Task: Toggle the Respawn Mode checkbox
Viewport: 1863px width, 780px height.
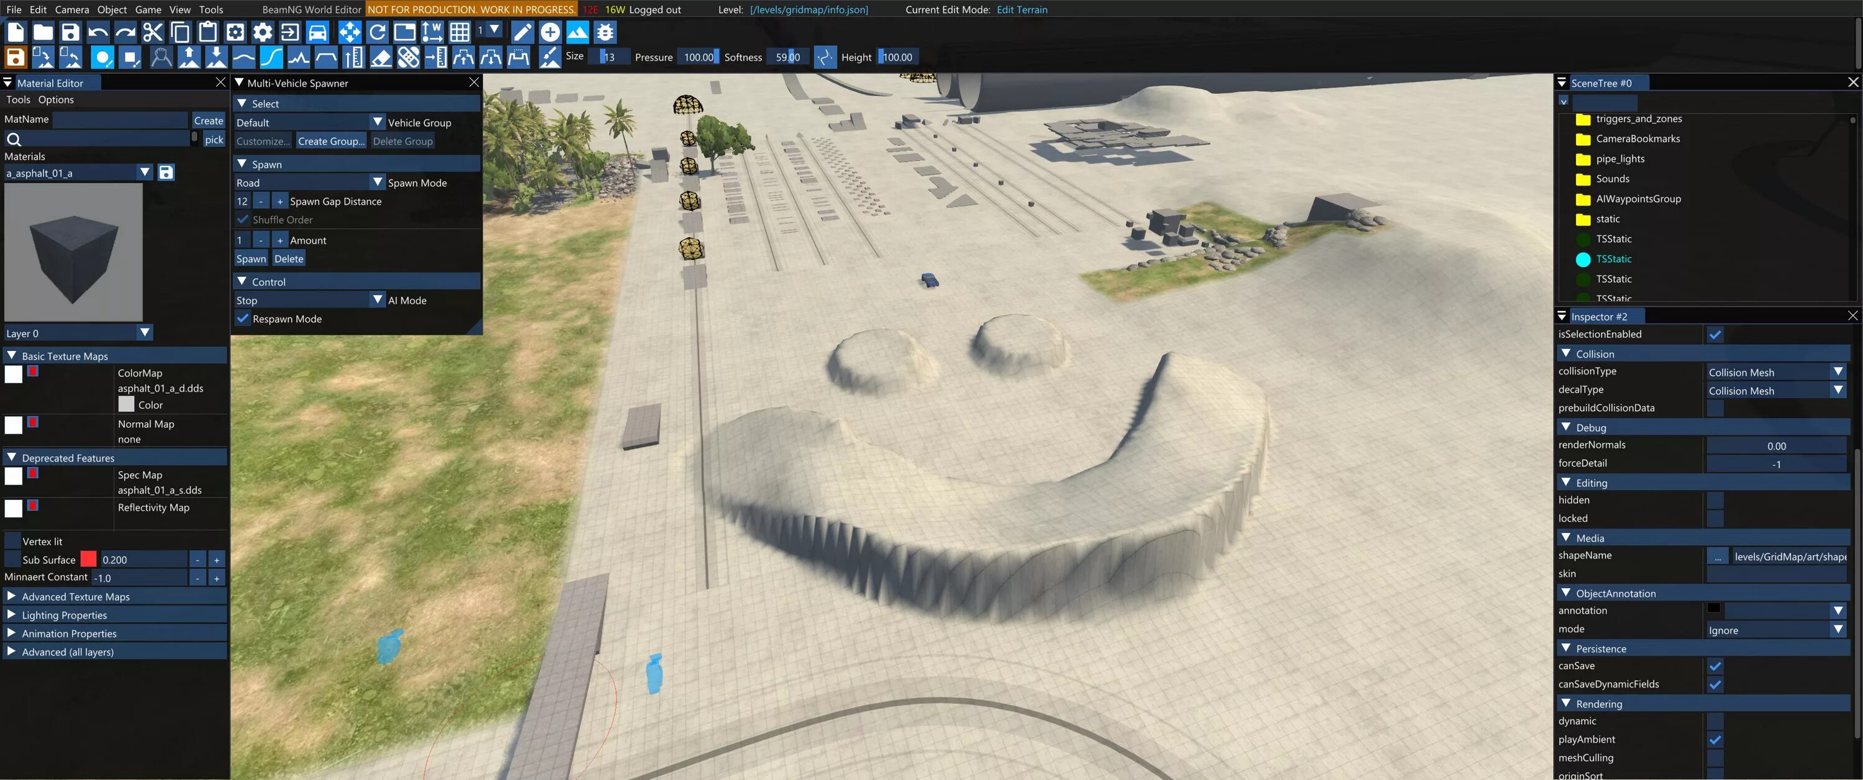Action: point(243,319)
